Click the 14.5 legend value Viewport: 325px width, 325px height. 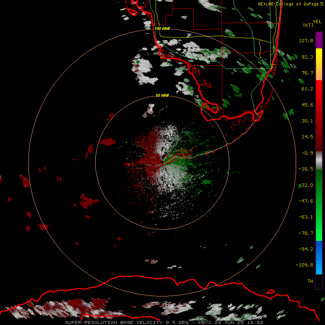pos(307,137)
